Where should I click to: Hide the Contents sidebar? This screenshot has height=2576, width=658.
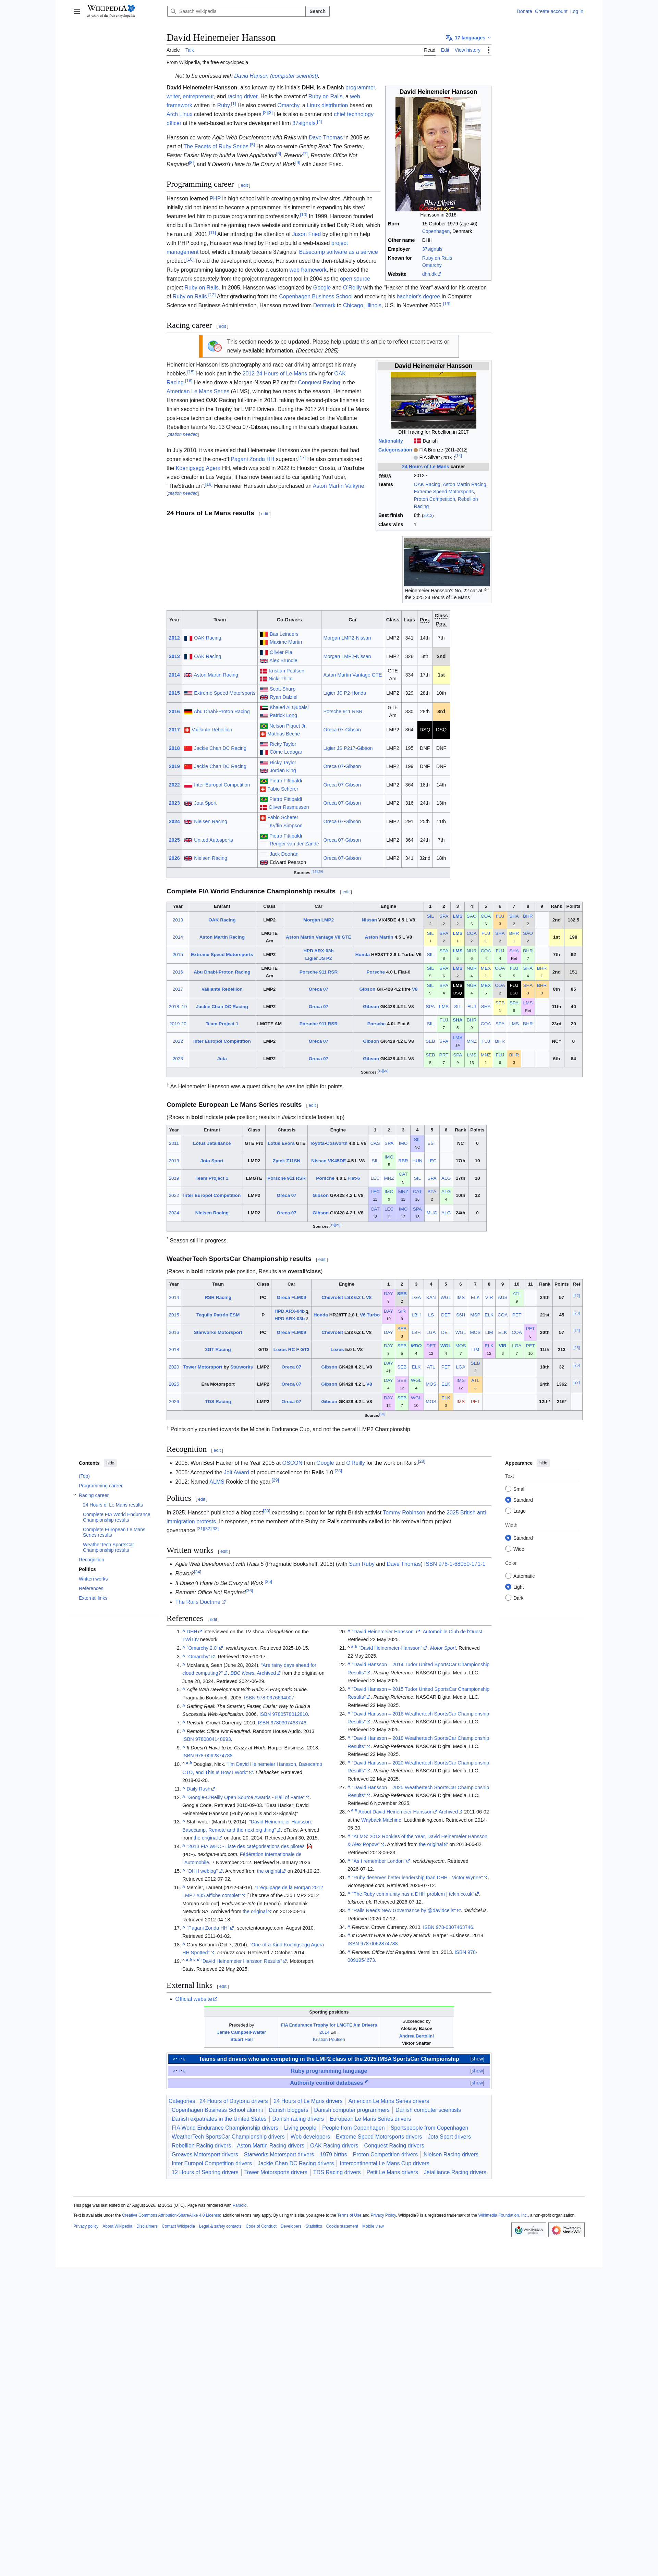click(110, 1463)
